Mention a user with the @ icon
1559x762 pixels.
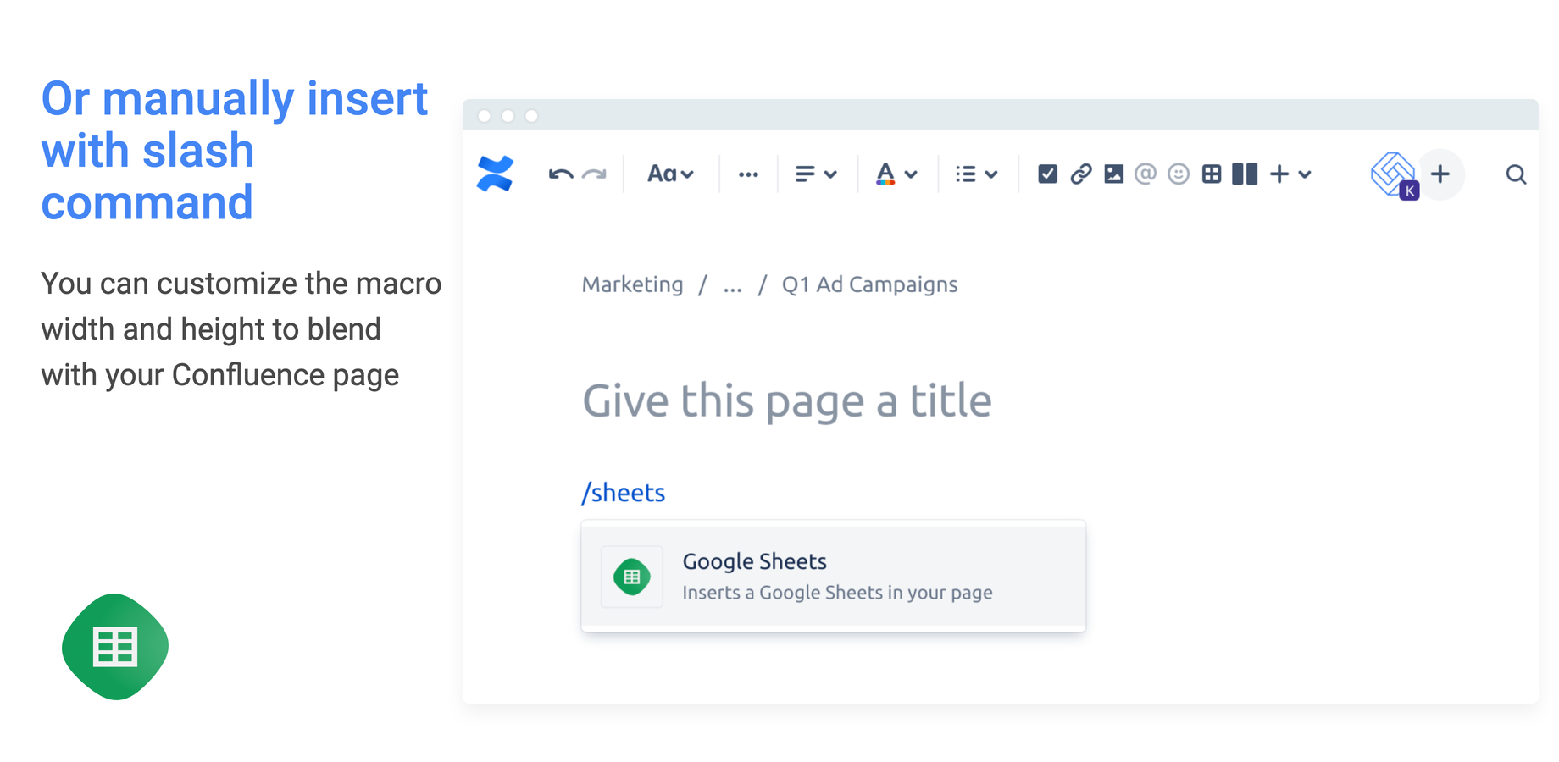1146,174
